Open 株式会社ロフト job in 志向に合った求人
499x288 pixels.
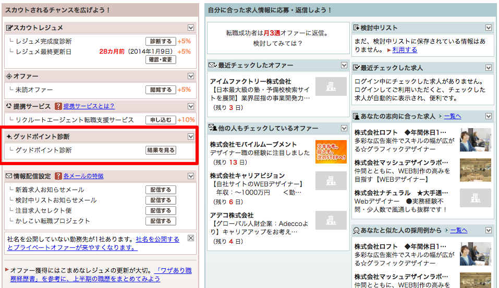[x=400, y=132]
